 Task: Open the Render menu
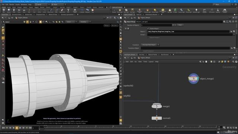pos(12,4)
